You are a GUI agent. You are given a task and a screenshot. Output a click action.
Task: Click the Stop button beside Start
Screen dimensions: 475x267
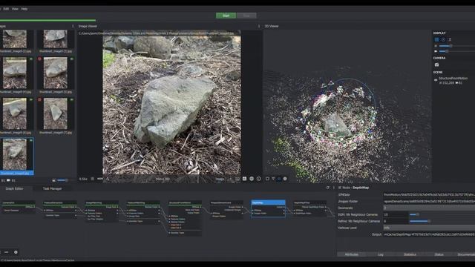[x=246, y=16]
